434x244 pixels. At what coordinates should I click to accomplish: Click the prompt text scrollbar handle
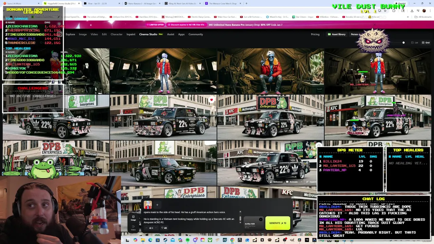point(240,218)
